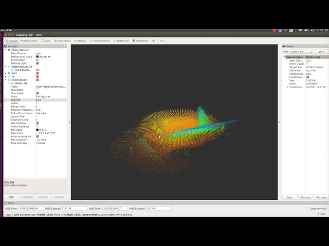329x246 pixels.
Task: Expand the Focal Point property
Action: click(x=287, y=87)
